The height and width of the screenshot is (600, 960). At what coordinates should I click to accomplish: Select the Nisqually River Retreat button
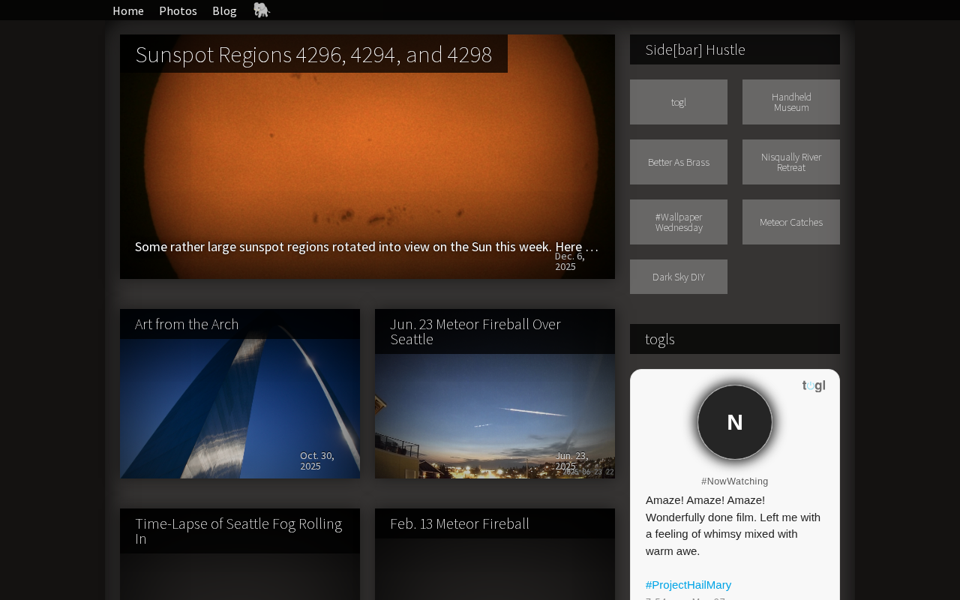pyautogui.click(x=791, y=162)
